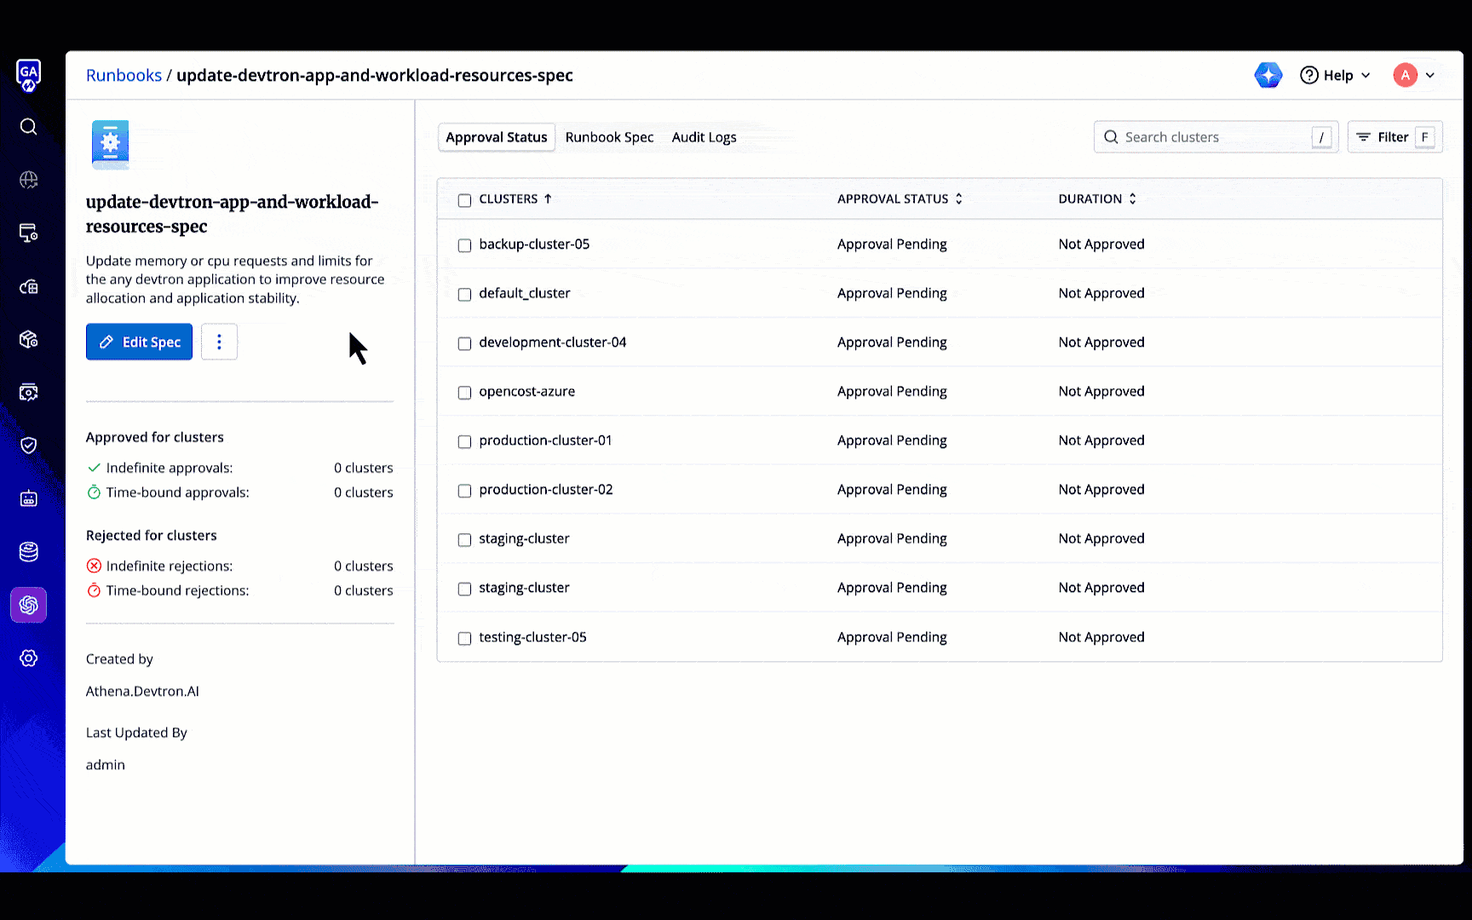Open the applications monitor icon in sidebar
This screenshot has height=920, width=1472.
[28, 233]
